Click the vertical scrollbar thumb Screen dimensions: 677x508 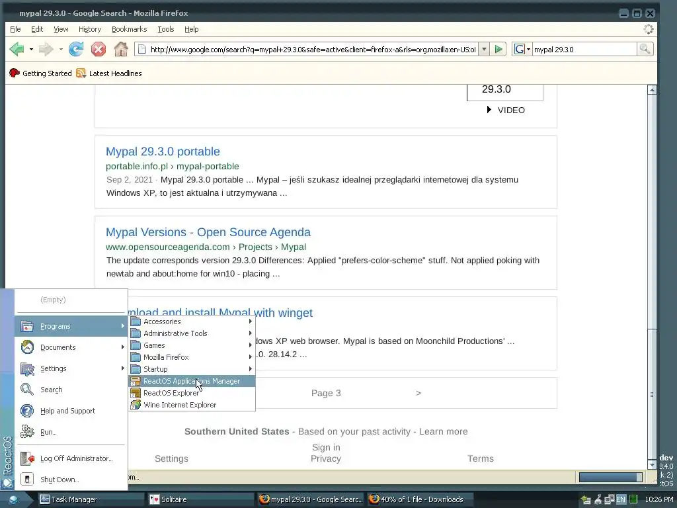pos(652,395)
